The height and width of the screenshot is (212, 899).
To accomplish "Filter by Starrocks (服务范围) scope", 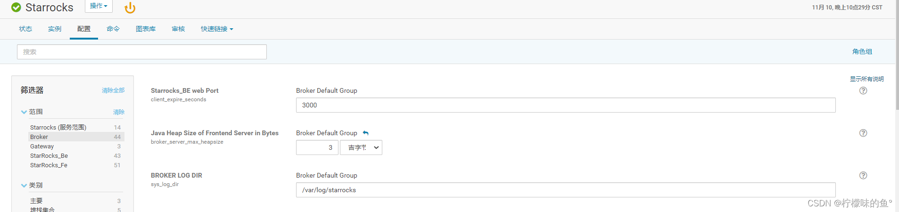I will click(x=76, y=127).
